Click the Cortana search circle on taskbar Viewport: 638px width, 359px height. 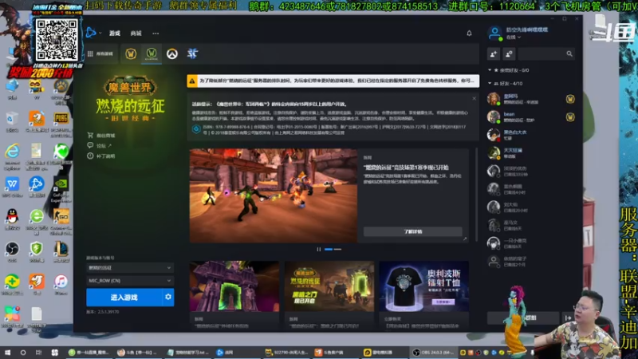pyautogui.click(x=23, y=353)
